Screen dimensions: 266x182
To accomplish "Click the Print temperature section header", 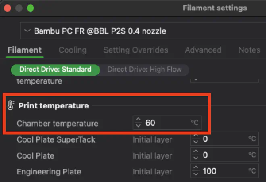I will pos(54,106).
